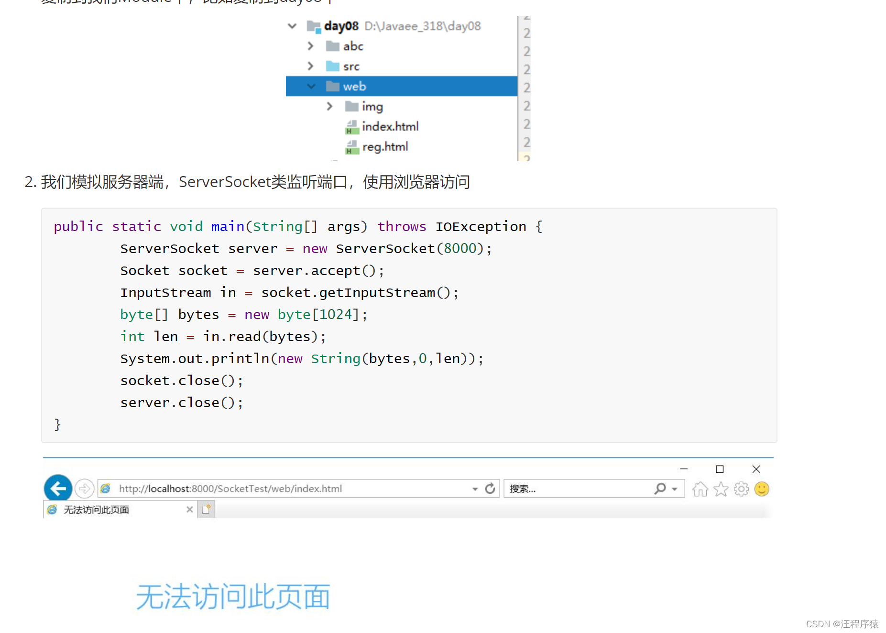Click the code line with ServerSocket(8000)
The image size is (886, 633).
pyautogui.click(x=306, y=248)
